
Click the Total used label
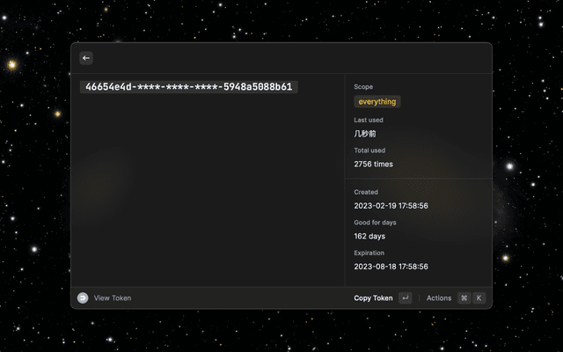click(369, 150)
